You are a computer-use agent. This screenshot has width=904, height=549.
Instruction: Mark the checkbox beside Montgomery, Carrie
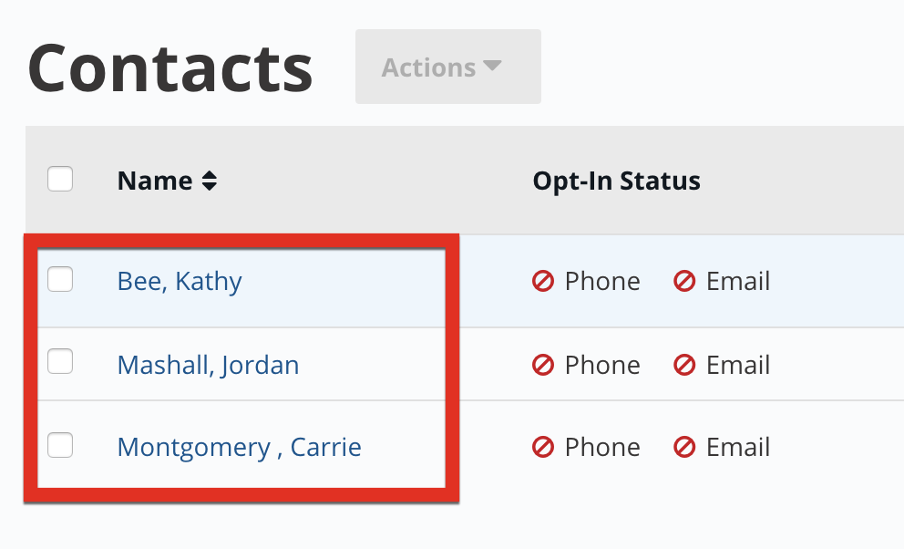[x=60, y=445]
